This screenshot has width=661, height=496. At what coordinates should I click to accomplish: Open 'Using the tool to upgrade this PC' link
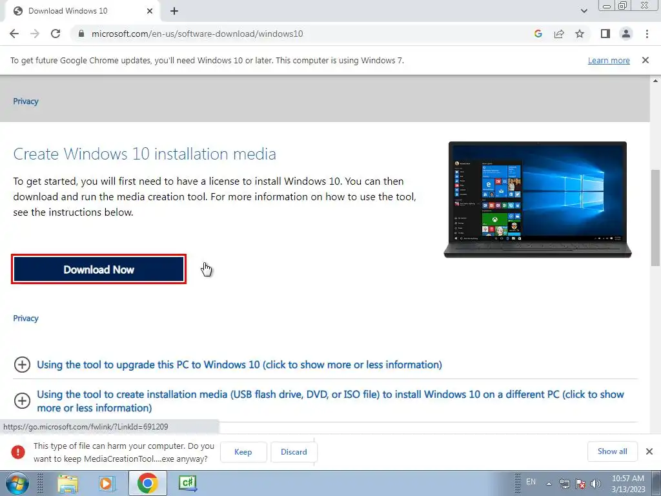239,365
